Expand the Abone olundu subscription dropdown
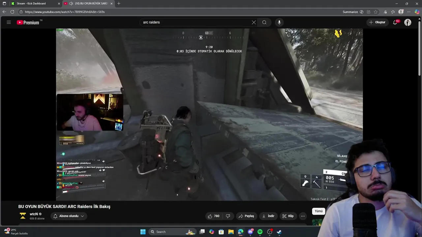 [x=69, y=216]
